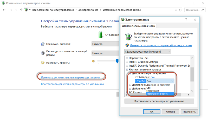Close the Электропитание dialog

click(x=195, y=20)
